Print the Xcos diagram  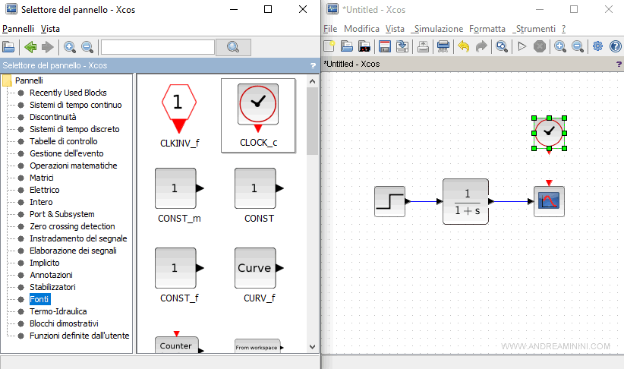coord(443,46)
